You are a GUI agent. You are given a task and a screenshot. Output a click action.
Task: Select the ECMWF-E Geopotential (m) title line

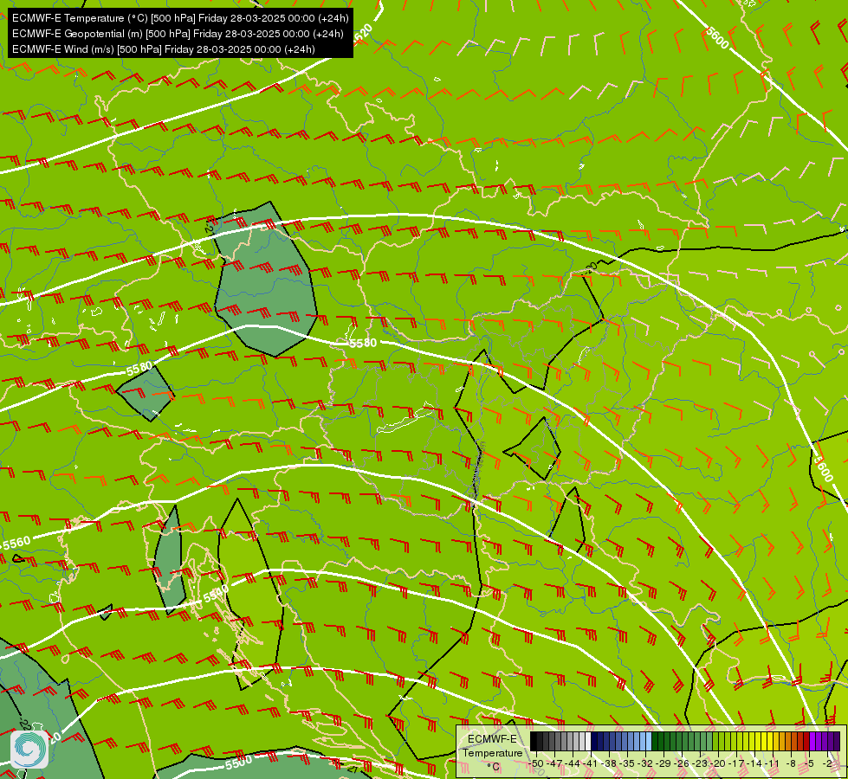coord(178,34)
